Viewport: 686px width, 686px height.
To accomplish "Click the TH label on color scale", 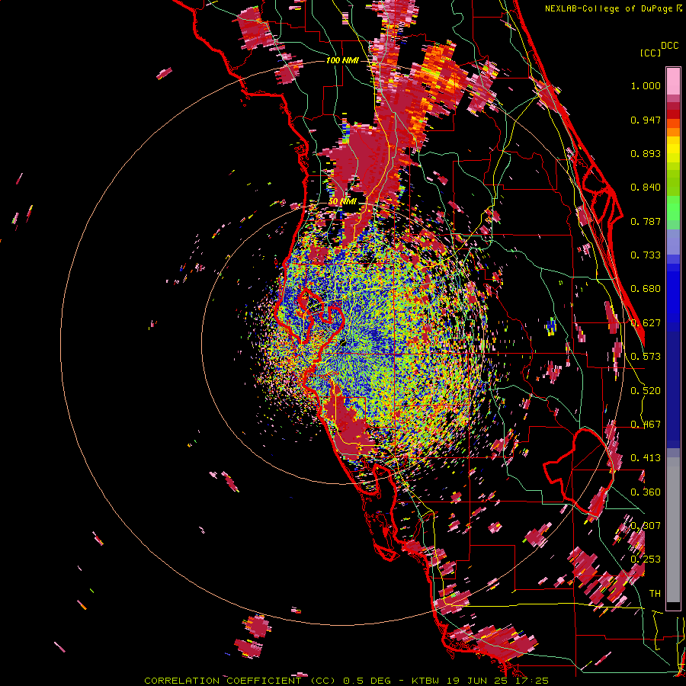I will click(655, 594).
